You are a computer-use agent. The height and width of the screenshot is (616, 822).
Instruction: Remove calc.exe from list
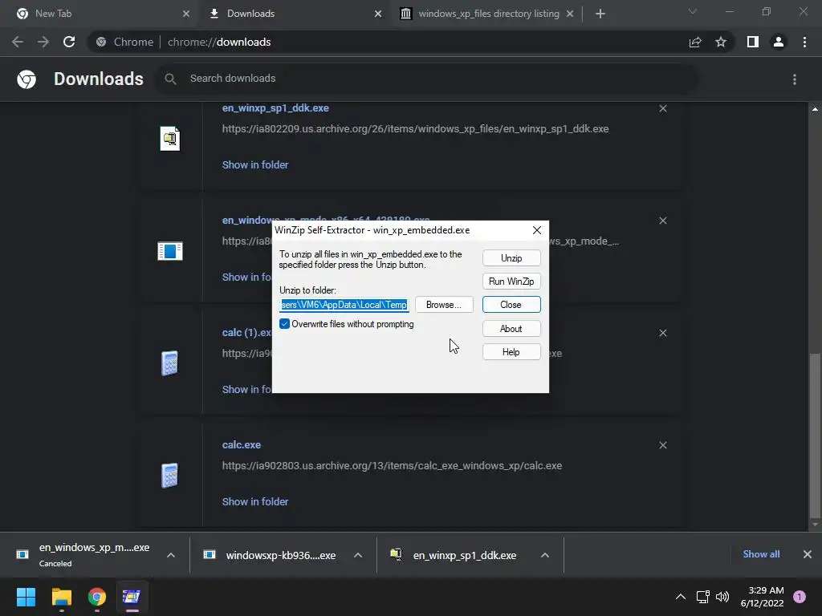(662, 445)
